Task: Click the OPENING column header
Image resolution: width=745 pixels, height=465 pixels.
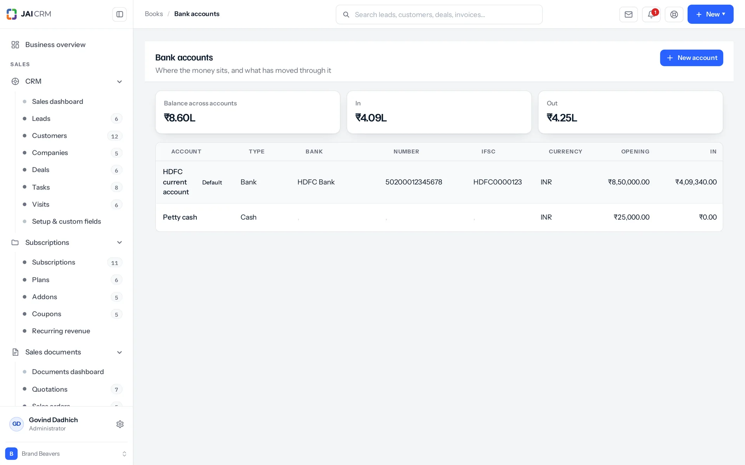Action: click(635, 152)
